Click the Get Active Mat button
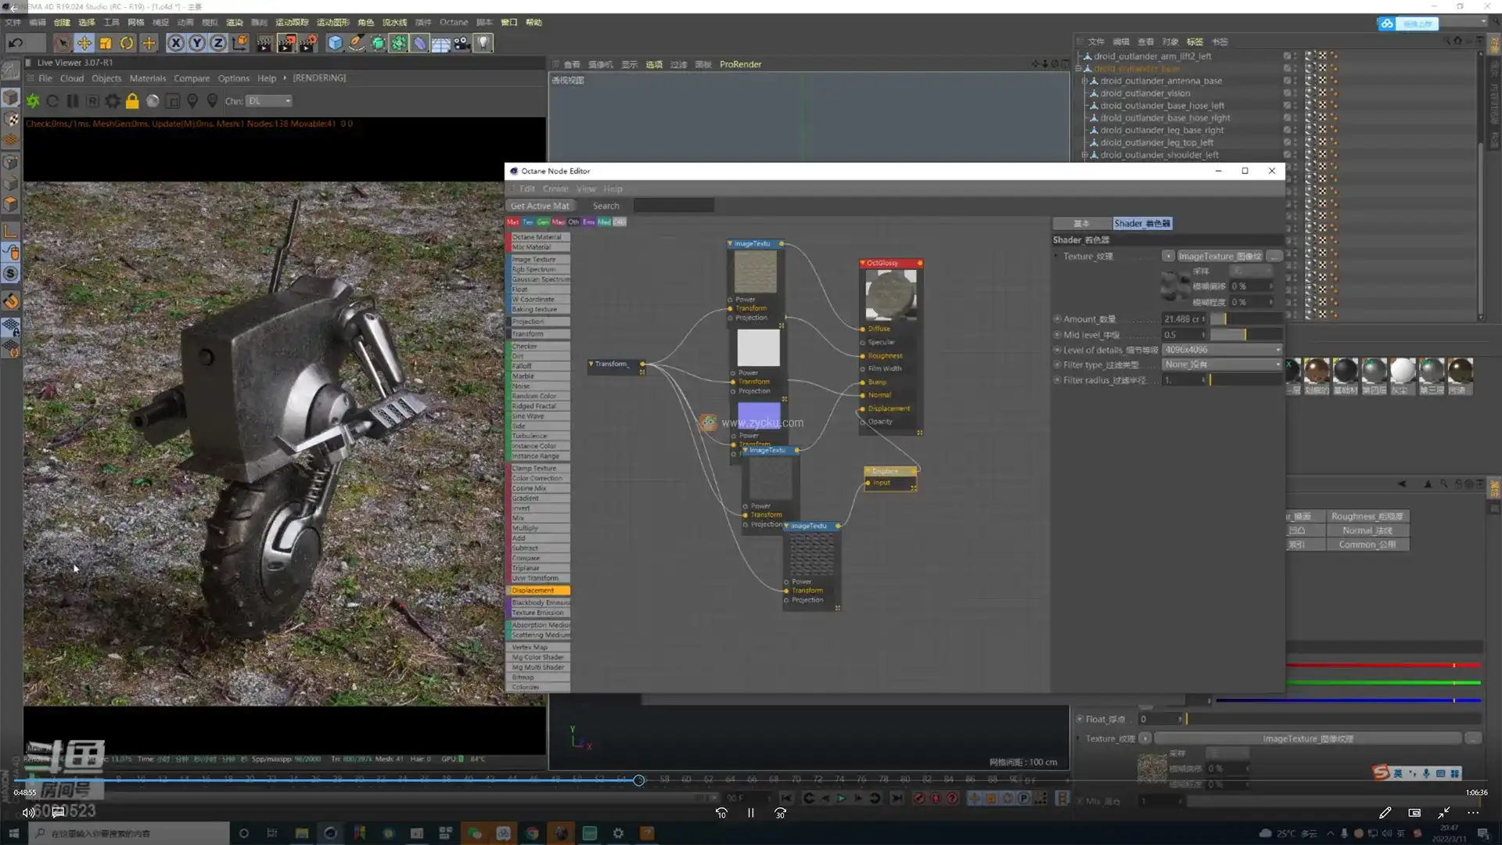The image size is (1502, 845). point(540,206)
